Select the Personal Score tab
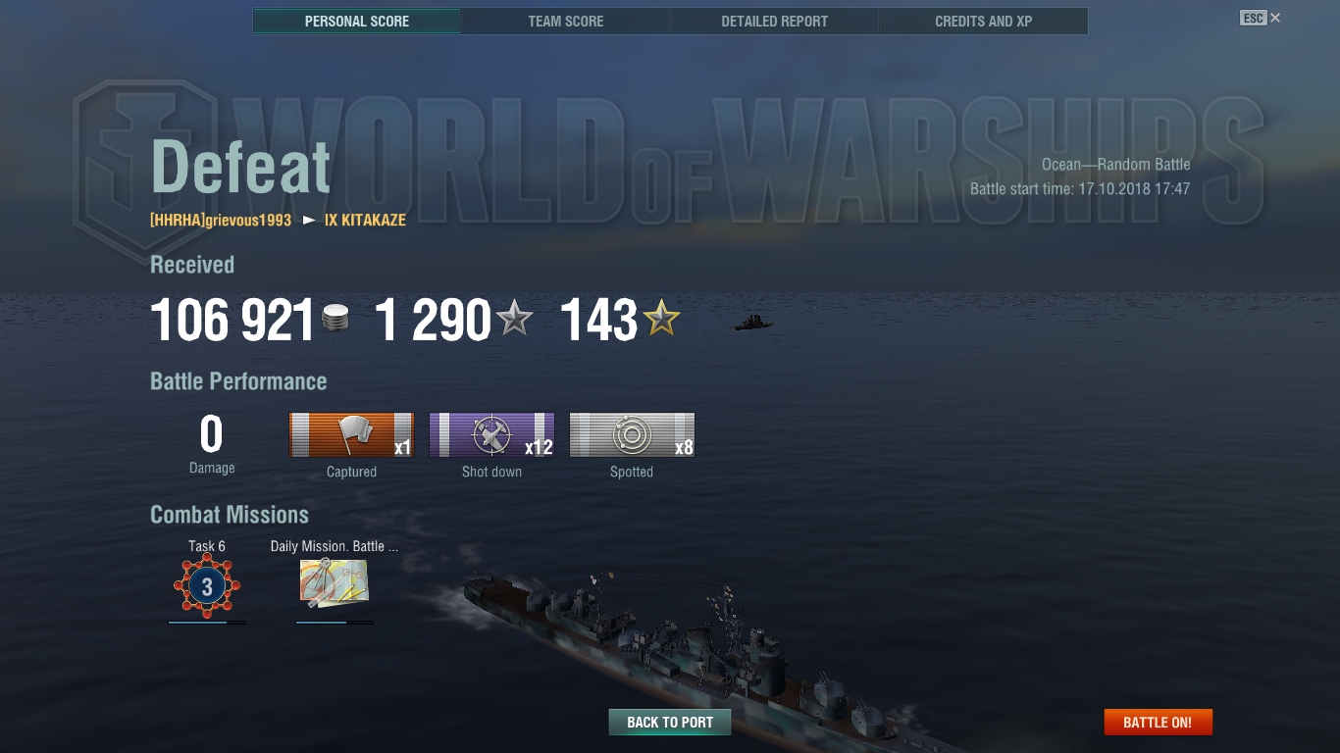Image resolution: width=1340 pixels, height=753 pixels. tap(357, 21)
